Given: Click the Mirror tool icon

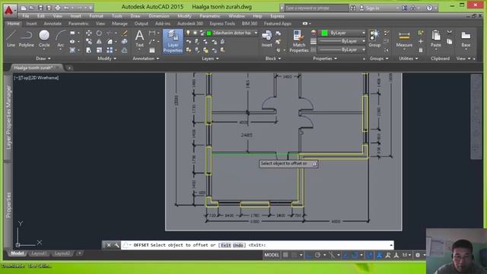Looking at the screenshot, I should [x=99, y=41].
